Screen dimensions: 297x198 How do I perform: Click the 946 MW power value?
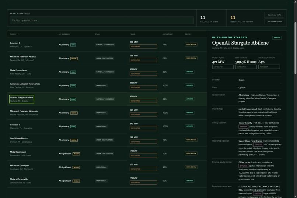[134, 42]
